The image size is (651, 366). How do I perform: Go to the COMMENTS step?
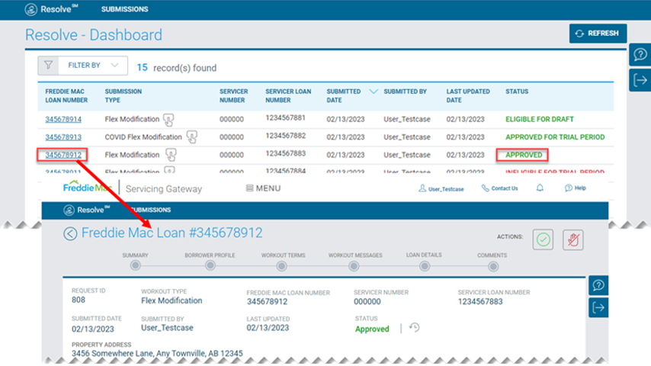tap(492, 266)
